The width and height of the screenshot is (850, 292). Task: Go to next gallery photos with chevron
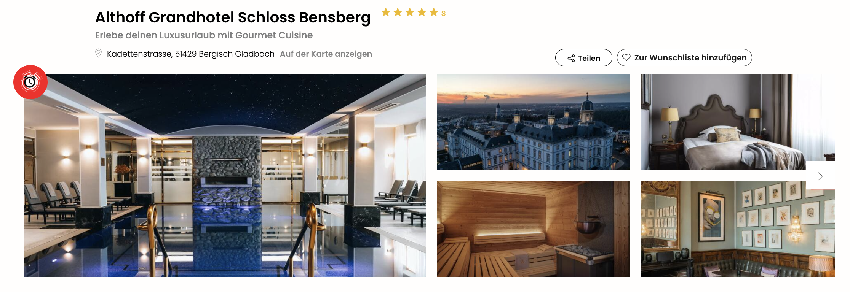coord(820,176)
